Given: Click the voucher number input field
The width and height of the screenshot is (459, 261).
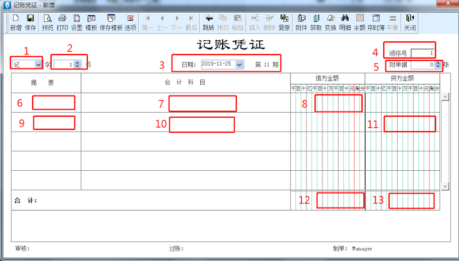Looking at the screenshot, I should click(64, 64).
